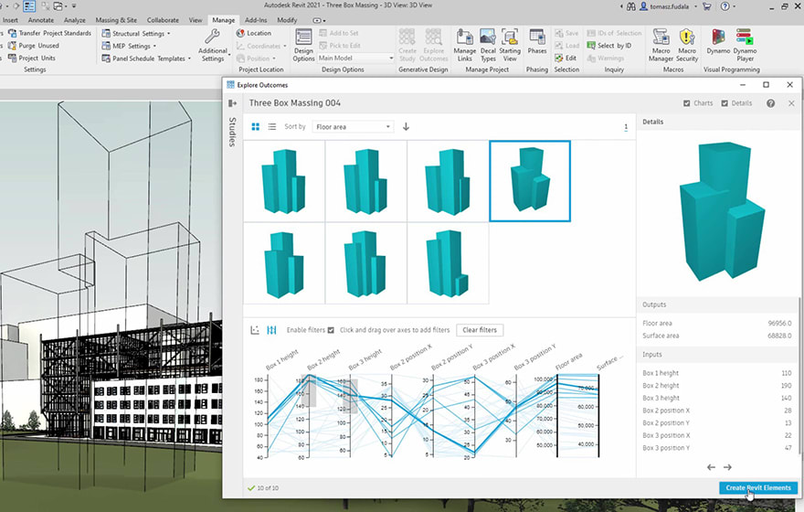Image resolution: width=804 pixels, height=512 pixels.
Task: Open Transfer Project Standards
Action: click(49, 33)
